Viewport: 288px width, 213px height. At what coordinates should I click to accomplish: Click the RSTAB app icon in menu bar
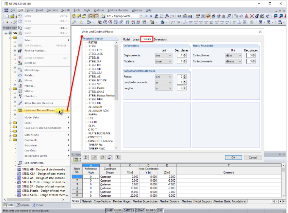coord(6,10)
